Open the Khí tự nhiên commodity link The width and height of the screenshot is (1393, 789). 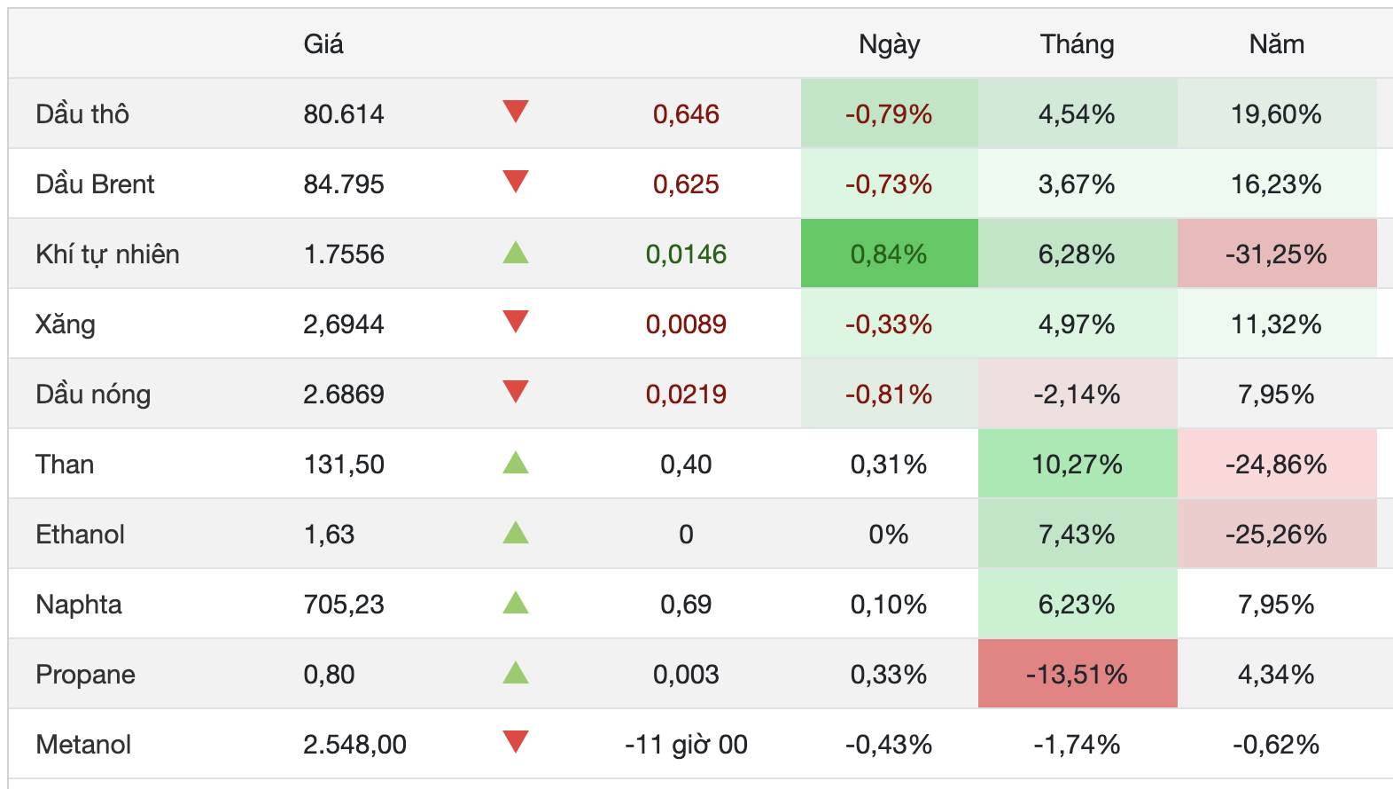click(x=107, y=254)
